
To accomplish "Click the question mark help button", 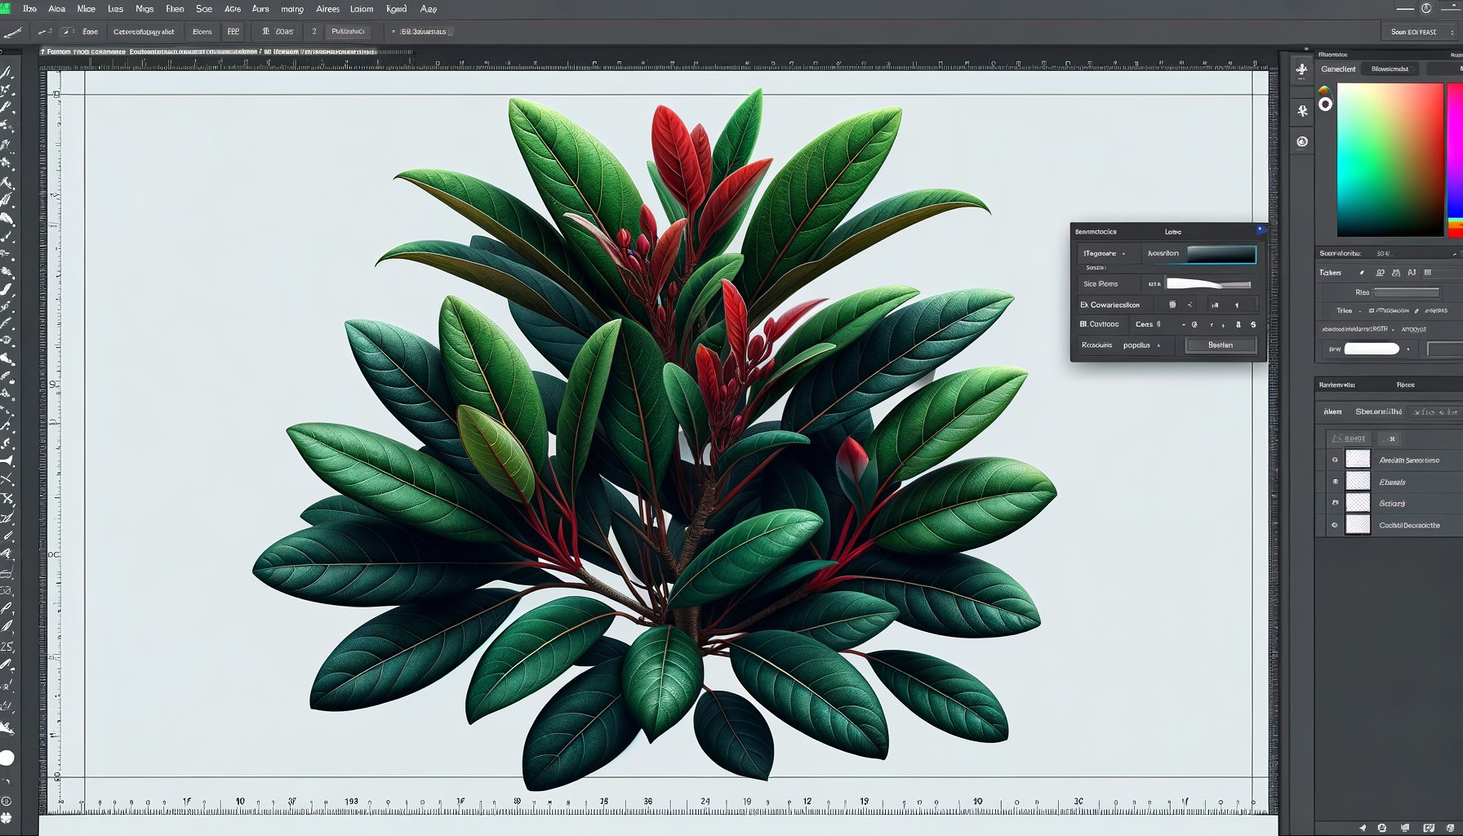I will tap(314, 32).
